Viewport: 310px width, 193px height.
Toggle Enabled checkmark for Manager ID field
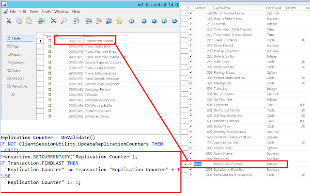[x=190, y=83]
